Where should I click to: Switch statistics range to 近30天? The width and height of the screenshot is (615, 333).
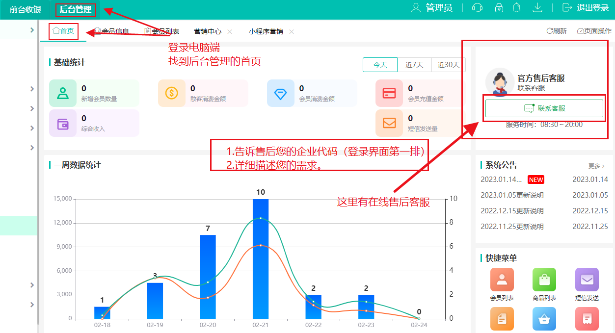pos(449,65)
